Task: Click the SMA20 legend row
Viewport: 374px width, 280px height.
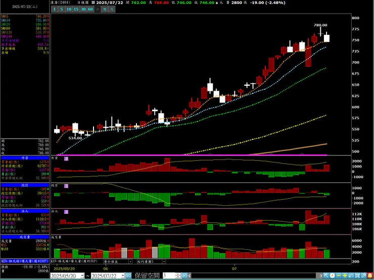Action: point(25,24)
